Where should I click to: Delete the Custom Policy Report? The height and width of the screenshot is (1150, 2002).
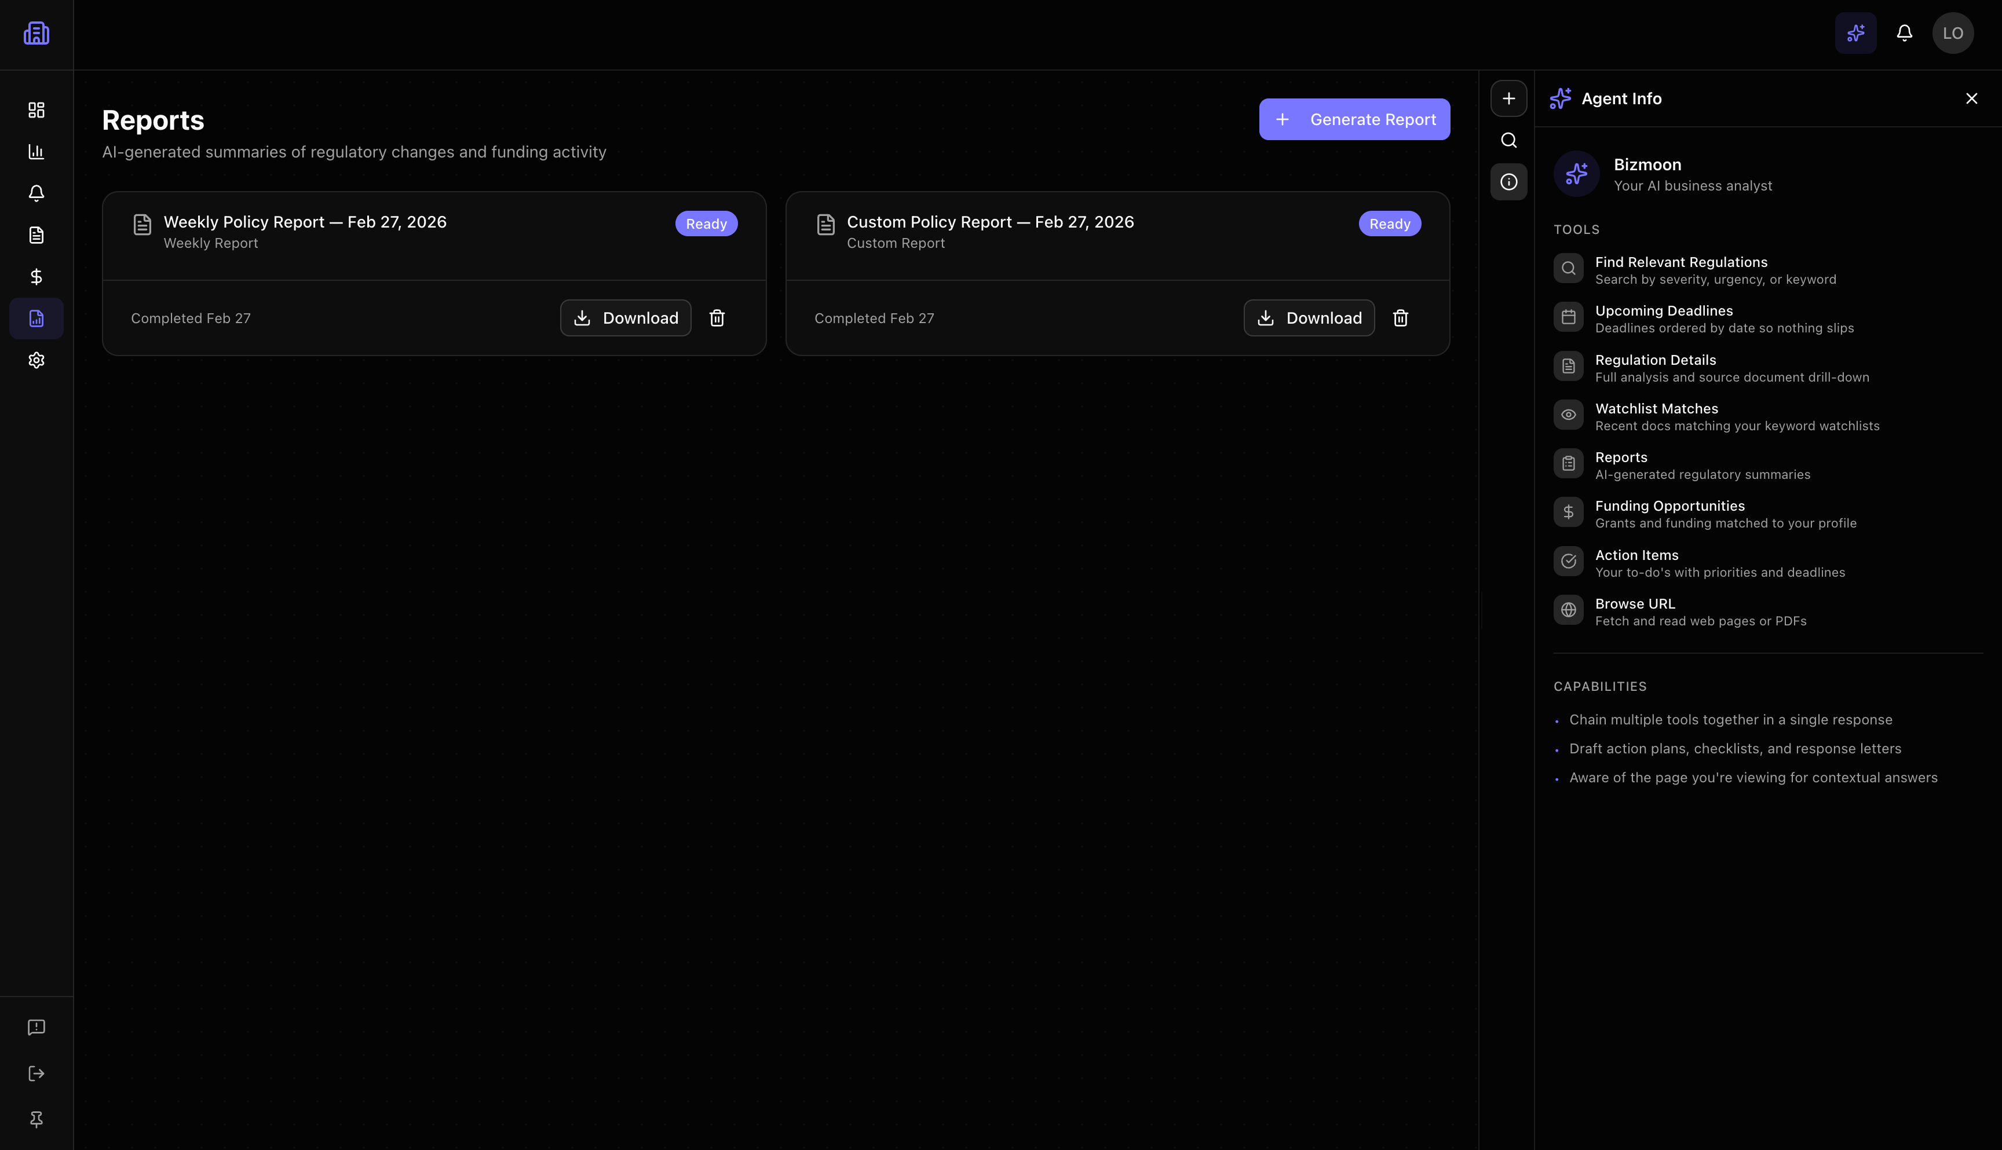coord(1400,317)
